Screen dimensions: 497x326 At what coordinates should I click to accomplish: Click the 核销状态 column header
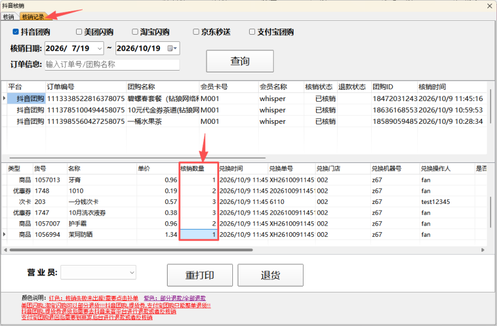coord(320,87)
